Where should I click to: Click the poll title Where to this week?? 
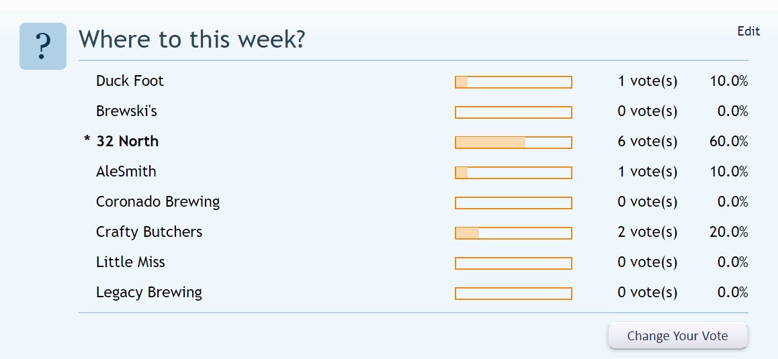[x=191, y=39]
